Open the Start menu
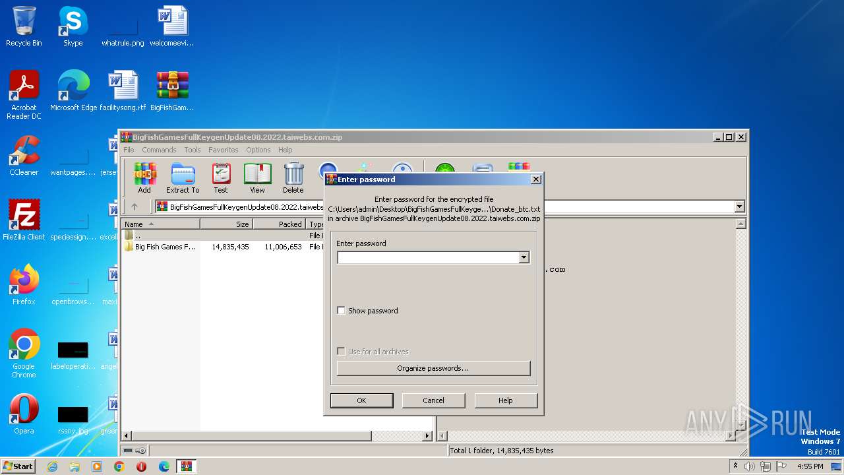The width and height of the screenshot is (844, 475). (18, 466)
